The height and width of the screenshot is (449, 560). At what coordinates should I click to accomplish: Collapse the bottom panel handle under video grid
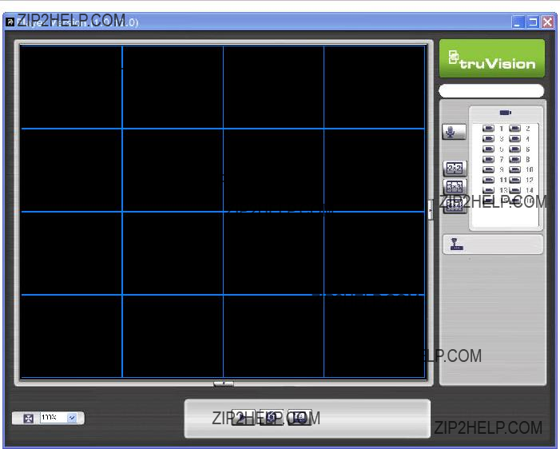[x=224, y=383]
